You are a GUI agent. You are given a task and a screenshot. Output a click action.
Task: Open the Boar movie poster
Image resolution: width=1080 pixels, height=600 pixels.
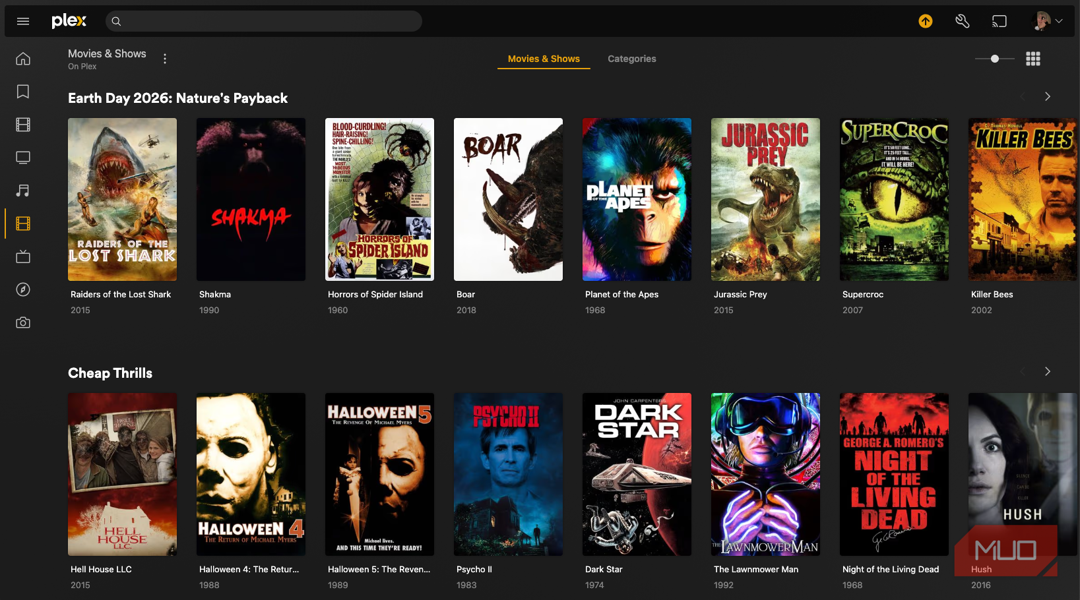pos(508,199)
